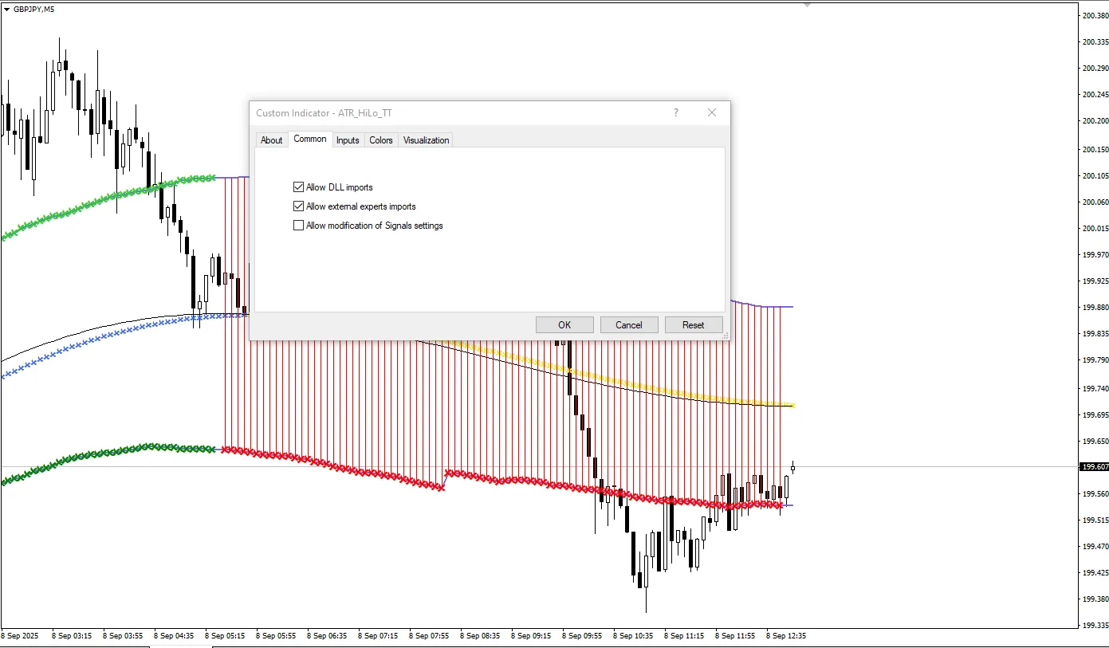Toggle Allow external experts imports checkbox

click(299, 206)
